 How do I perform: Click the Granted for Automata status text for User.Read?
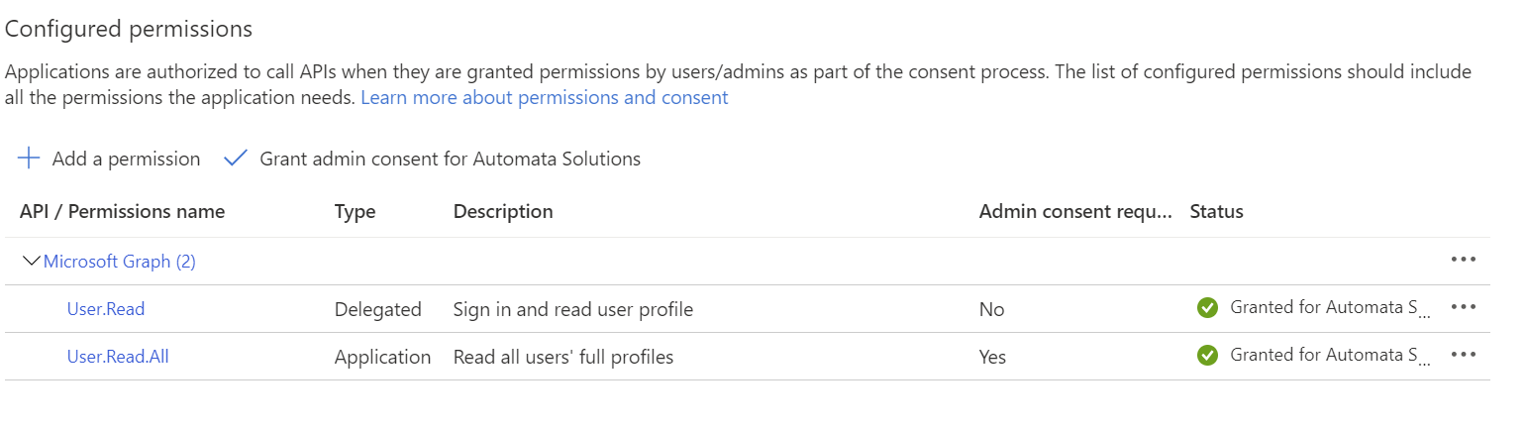1331,307
